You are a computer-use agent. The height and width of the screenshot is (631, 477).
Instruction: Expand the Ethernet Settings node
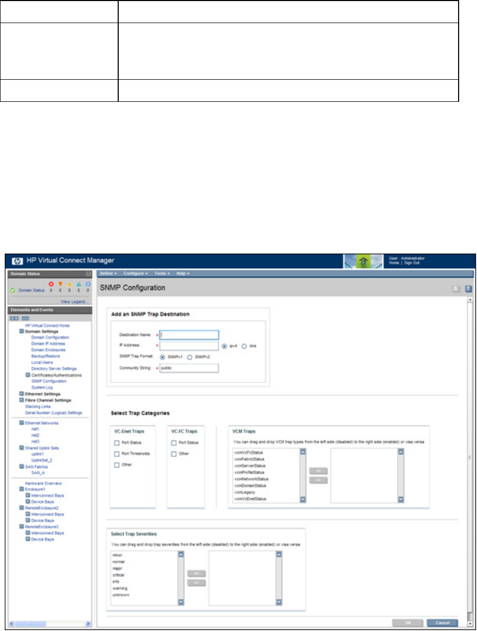[x=22, y=394]
